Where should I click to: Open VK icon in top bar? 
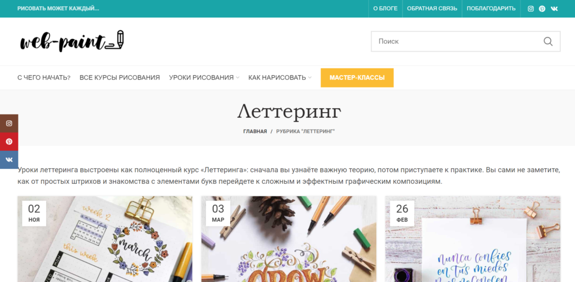[x=554, y=9]
